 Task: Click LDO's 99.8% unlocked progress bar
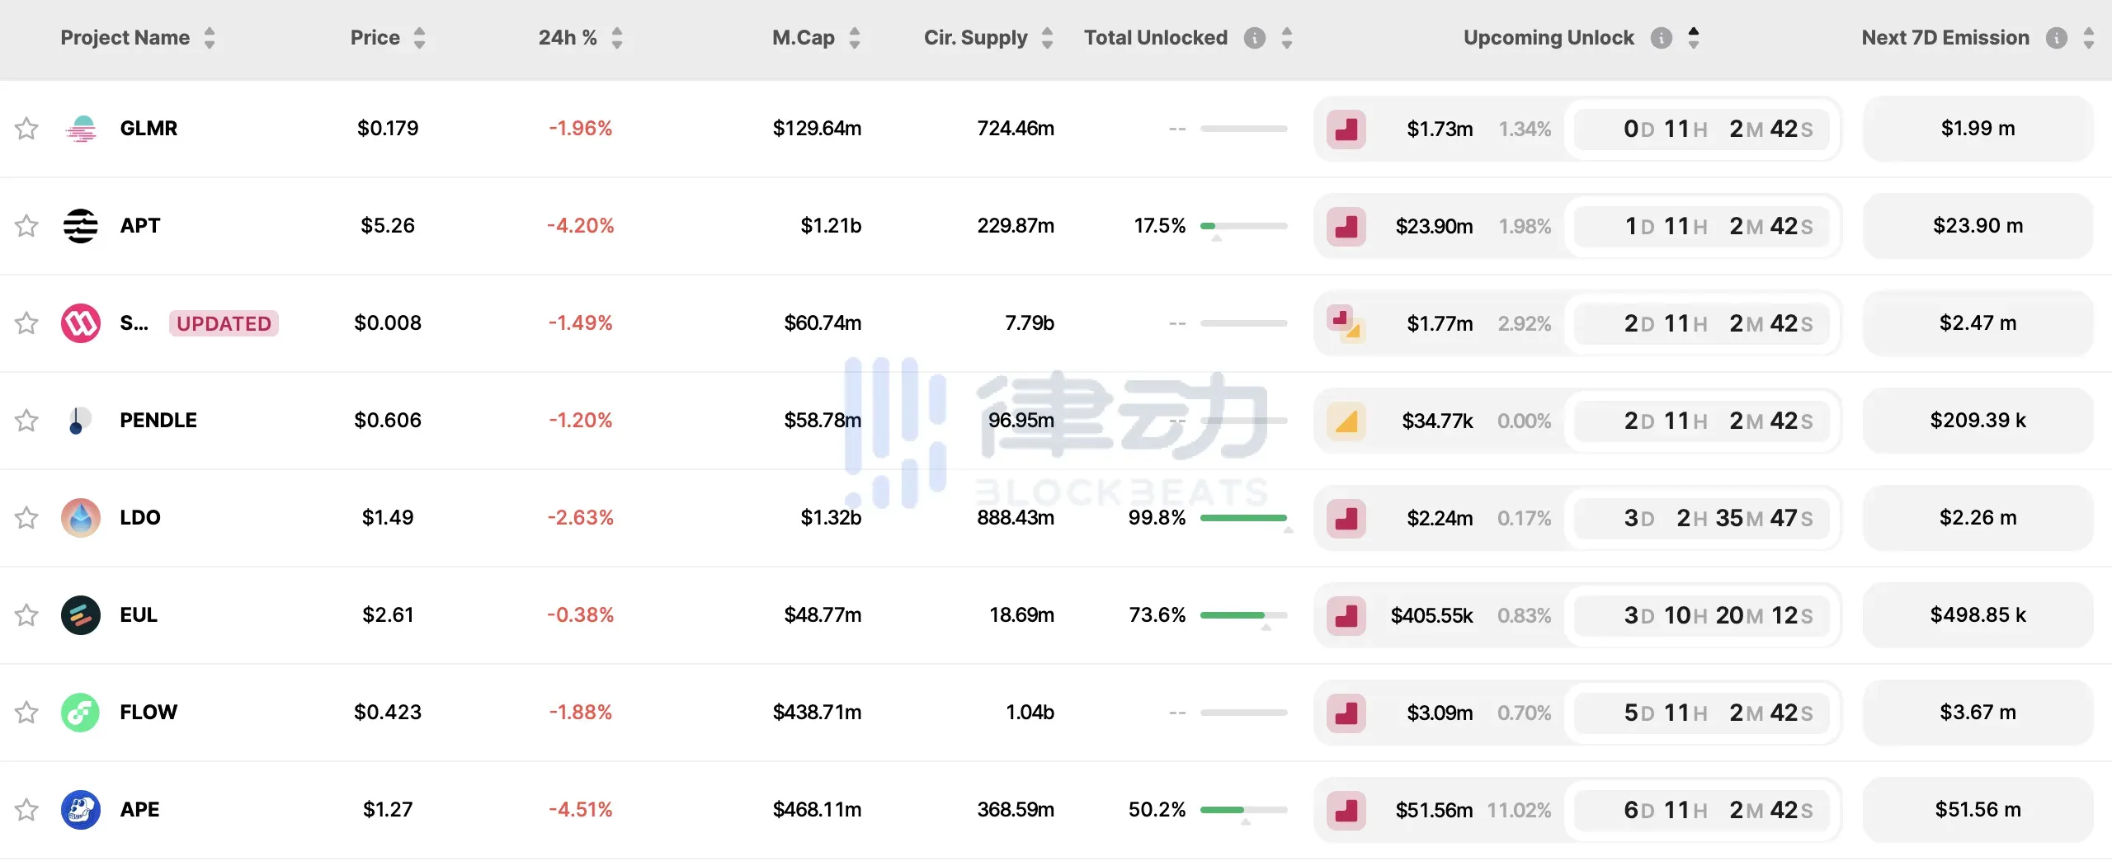click(1243, 518)
